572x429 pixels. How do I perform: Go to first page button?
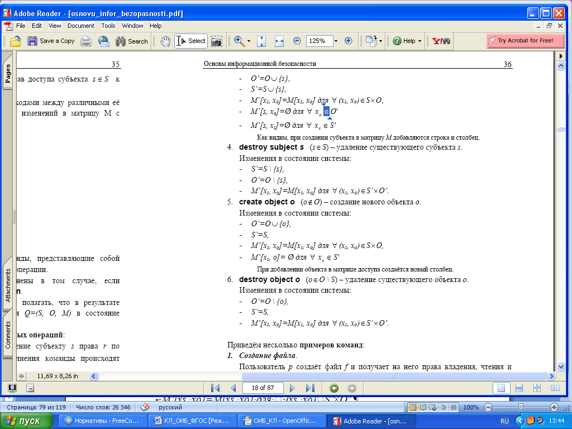[x=216, y=388]
